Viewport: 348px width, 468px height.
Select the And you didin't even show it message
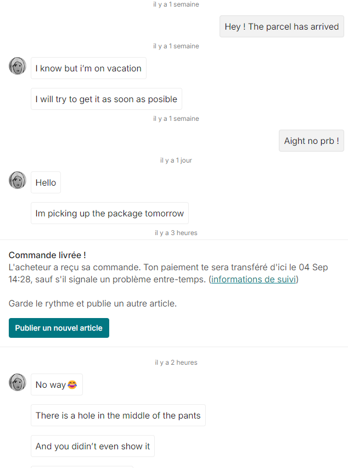pos(92,446)
